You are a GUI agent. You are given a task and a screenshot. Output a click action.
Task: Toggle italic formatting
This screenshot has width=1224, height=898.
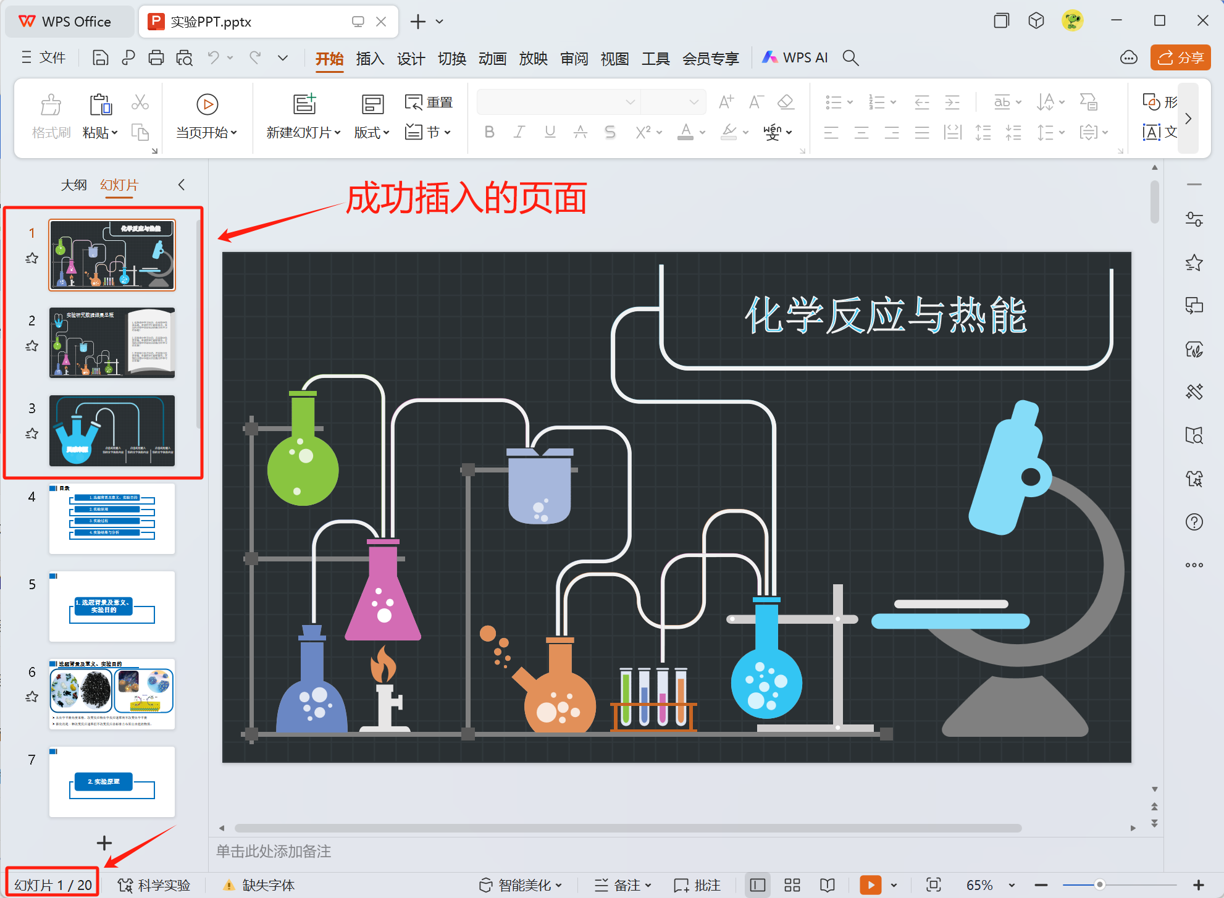coord(519,132)
